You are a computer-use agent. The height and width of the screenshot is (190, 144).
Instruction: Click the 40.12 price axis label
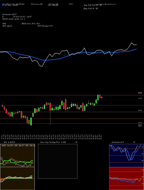[140, 111]
